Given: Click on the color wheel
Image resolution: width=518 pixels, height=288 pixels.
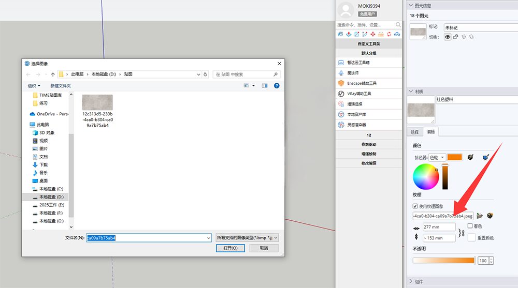Looking at the screenshot, I should pos(426,176).
